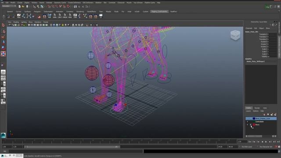Click the MEL command line input
The width and height of the screenshot is (281, 158).
pyautogui.click(x=76, y=151)
